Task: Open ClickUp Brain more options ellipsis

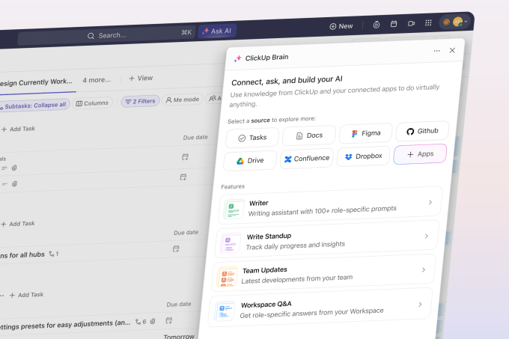Action: coord(436,51)
